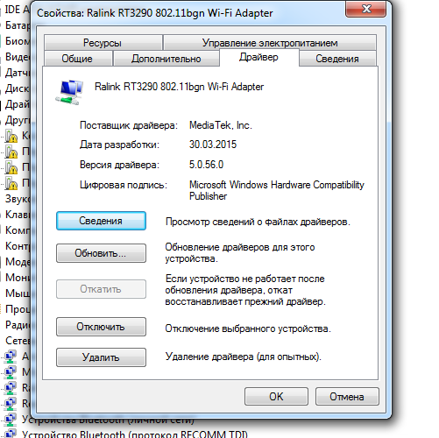Click the Сведения button for driver files

click(x=101, y=221)
